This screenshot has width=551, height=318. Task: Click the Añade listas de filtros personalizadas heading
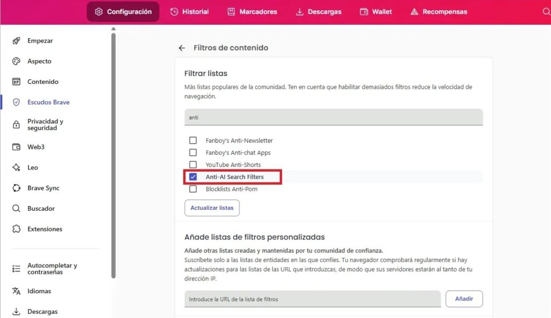pos(255,237)
